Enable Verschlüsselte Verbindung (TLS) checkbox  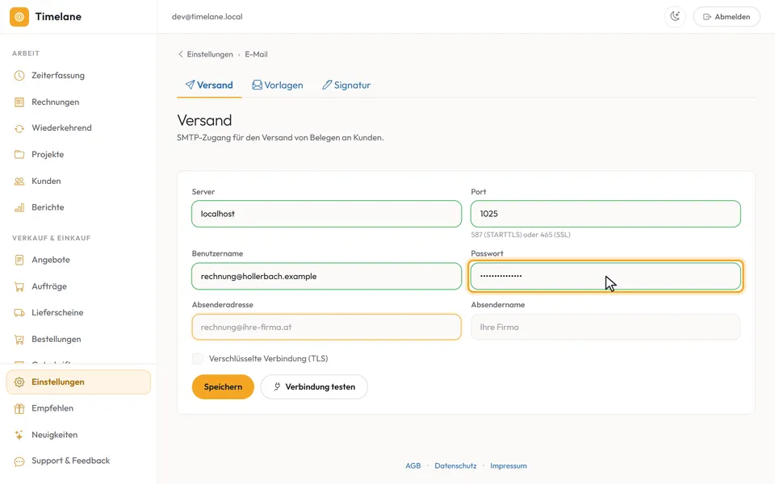click(197, 358)
